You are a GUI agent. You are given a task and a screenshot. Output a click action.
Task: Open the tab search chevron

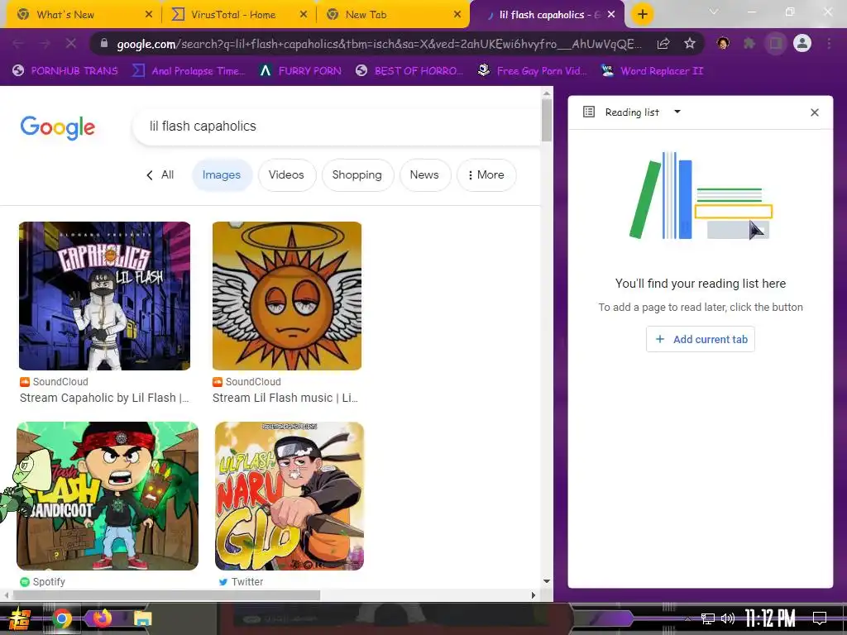[x=714, y=12]
